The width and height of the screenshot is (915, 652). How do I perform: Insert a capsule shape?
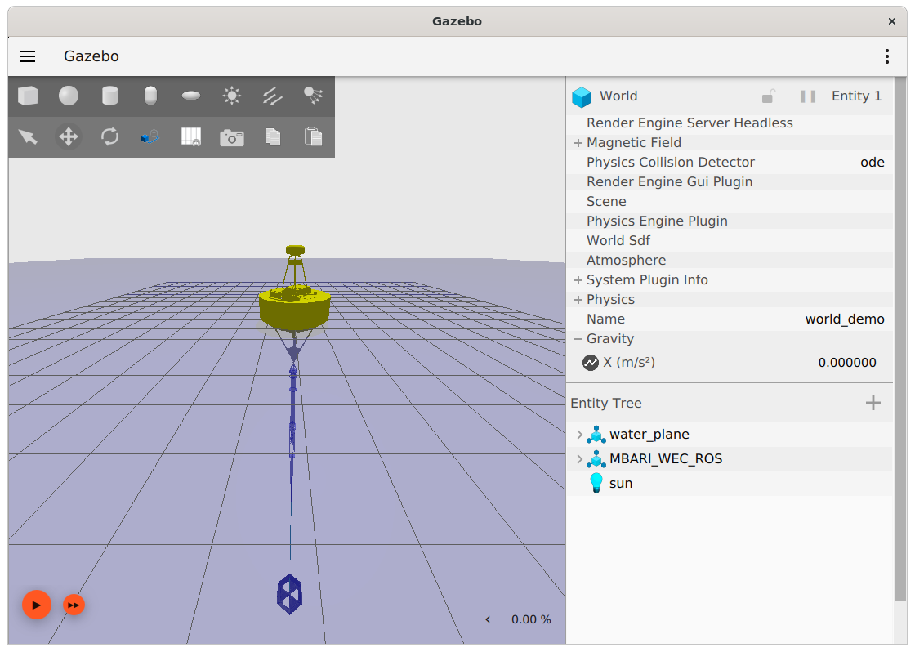click(150, 96)
